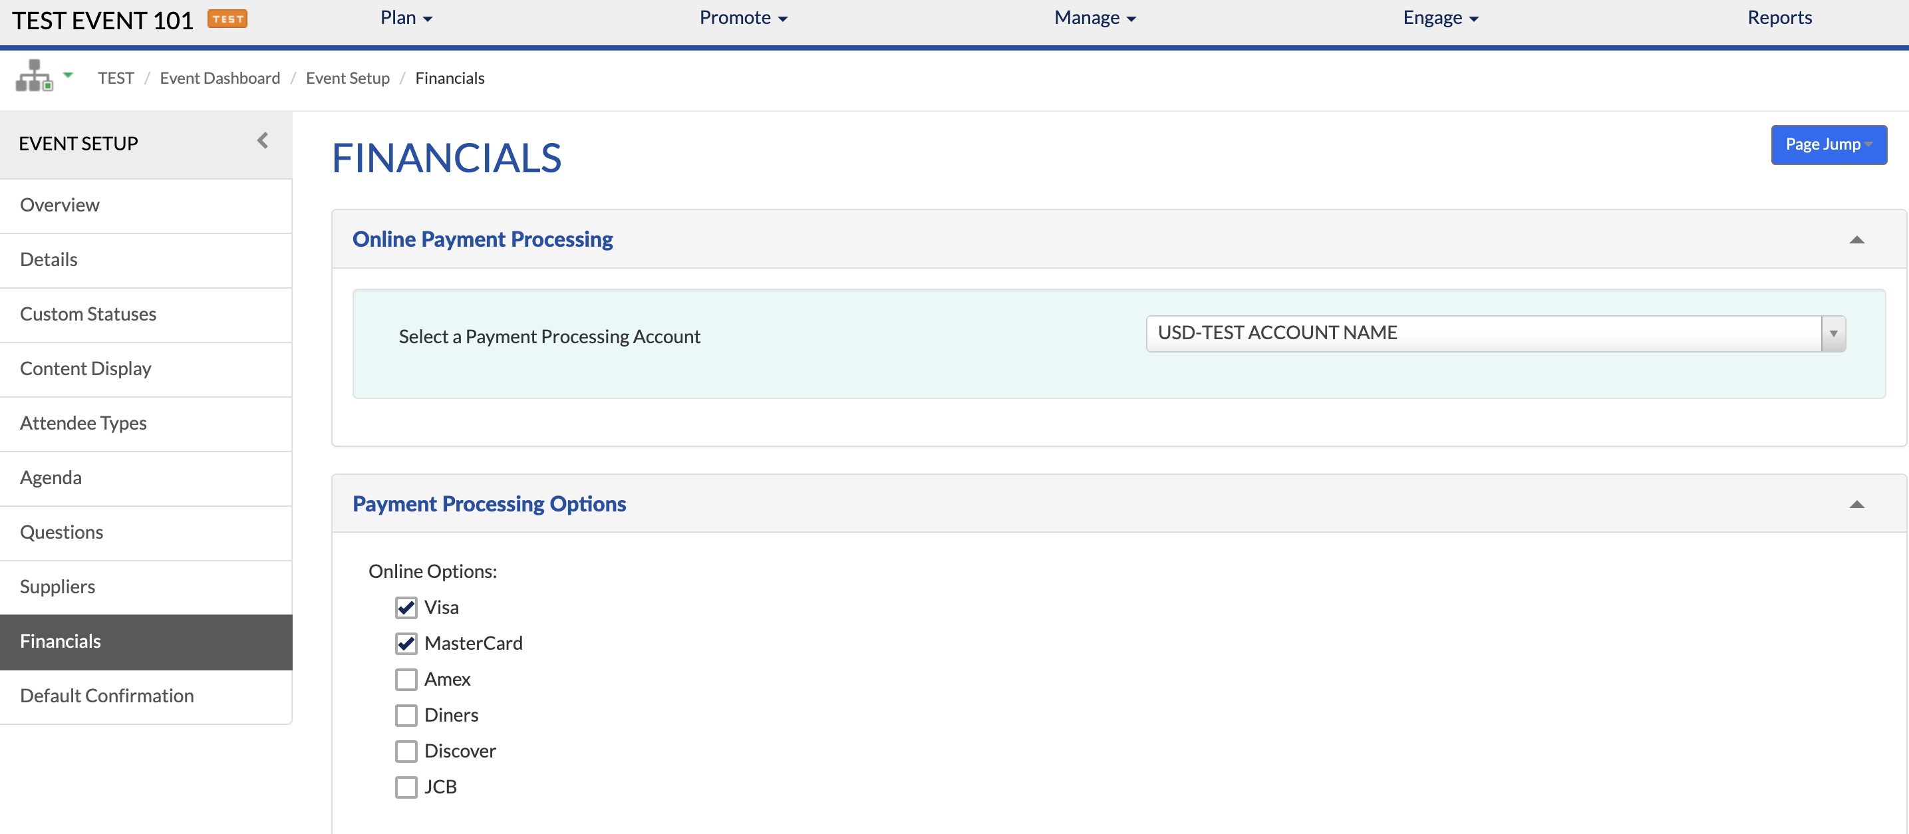The image size is (1909, 834).
Task: Select Content Display sidebar item
Action: (x=146, y=369)
